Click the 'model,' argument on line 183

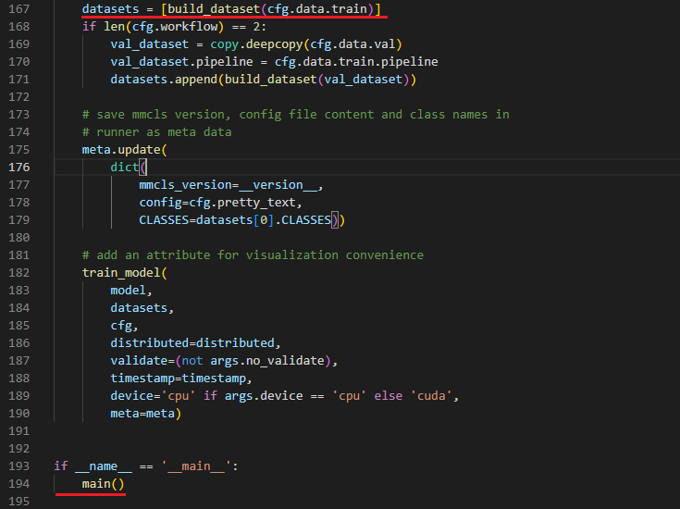click(131, 291)
